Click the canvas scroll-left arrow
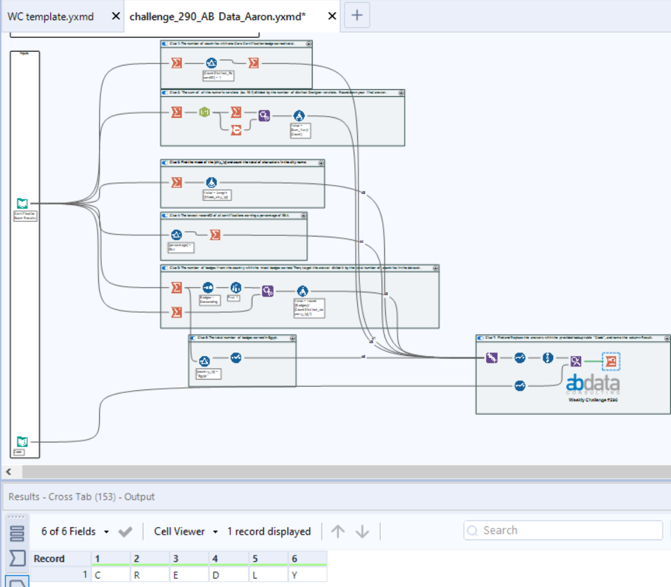This screenshot has height=587, width=671. [8, 471]
